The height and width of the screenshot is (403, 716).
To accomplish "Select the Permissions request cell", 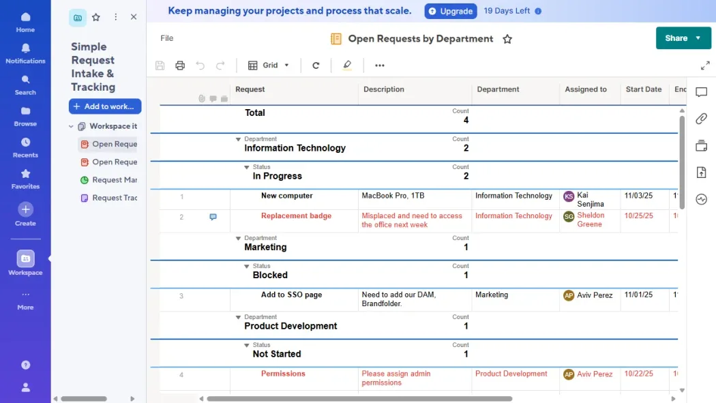I will click(295, 379).
